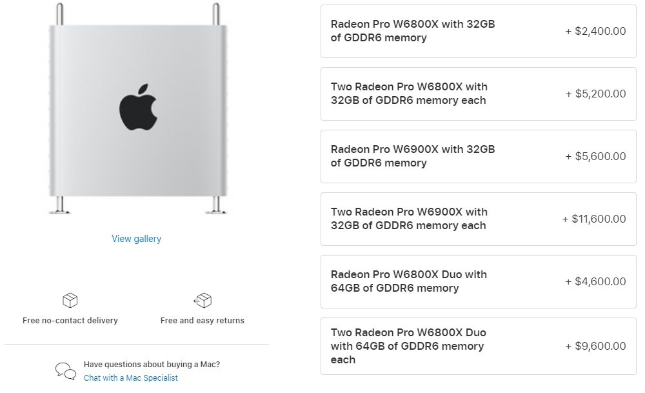Click the chat speech bubbles icon
The height and width of the screenshot is (393, 645).
click(66, 370)
